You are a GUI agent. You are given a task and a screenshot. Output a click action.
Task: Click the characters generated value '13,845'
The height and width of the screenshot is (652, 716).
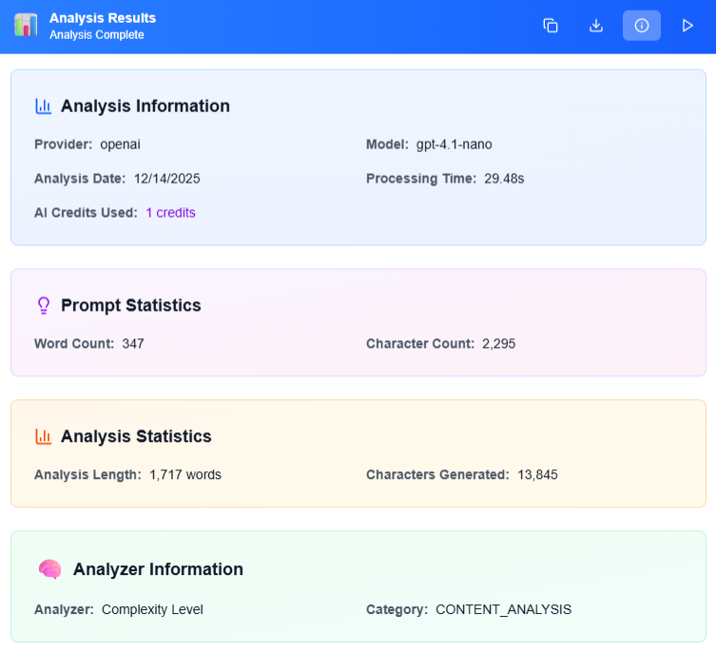point(537,475)
